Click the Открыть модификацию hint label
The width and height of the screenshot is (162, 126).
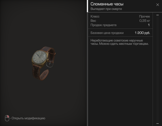[x=28, y=118]
